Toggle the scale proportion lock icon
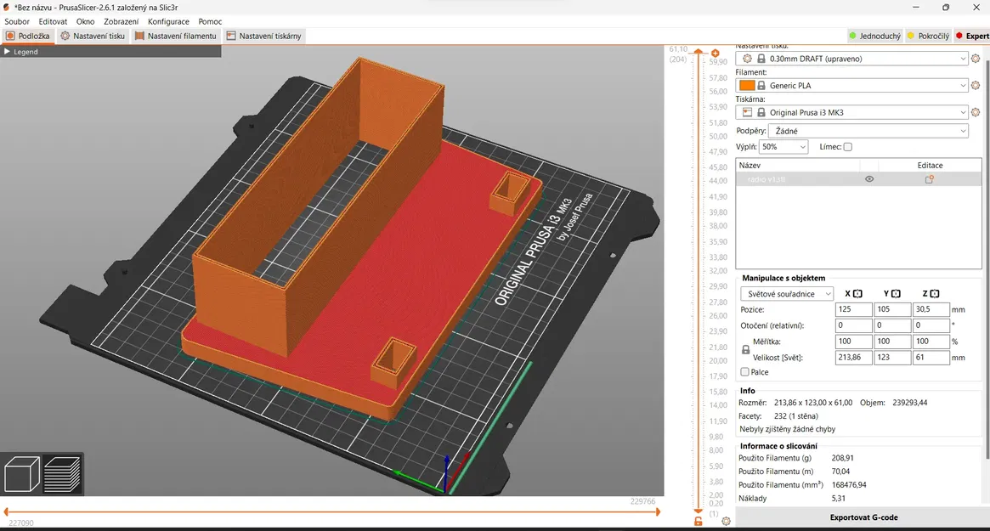Image resolution: width=990 pixels, height=531 pixels. coord(746,350)
